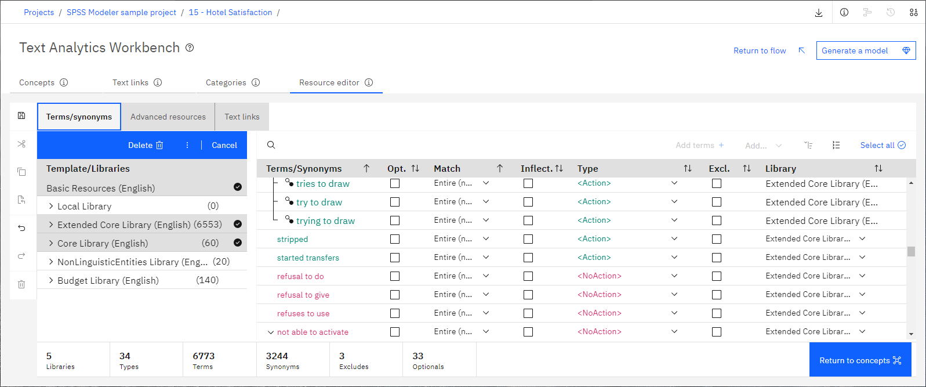Open the vertical ellipsis menu beside Delete
This screenshot has height=387, width=926.
click(187, 145)
